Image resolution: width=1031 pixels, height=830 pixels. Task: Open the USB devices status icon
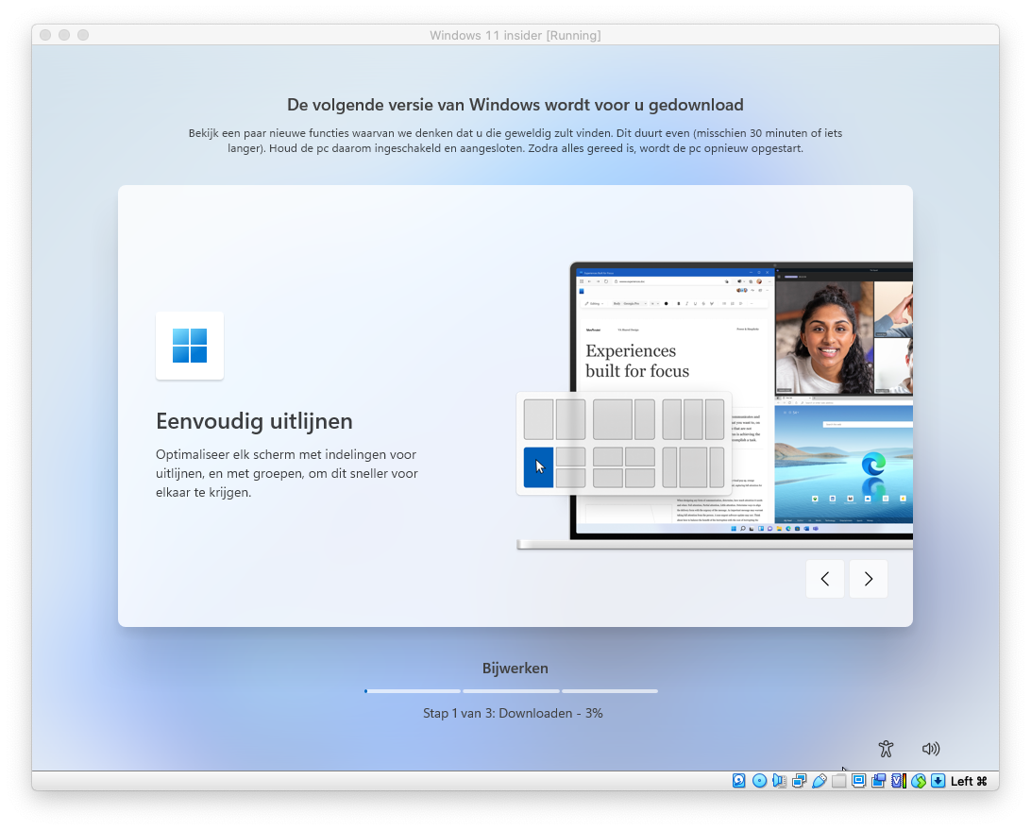pos(819,781)
